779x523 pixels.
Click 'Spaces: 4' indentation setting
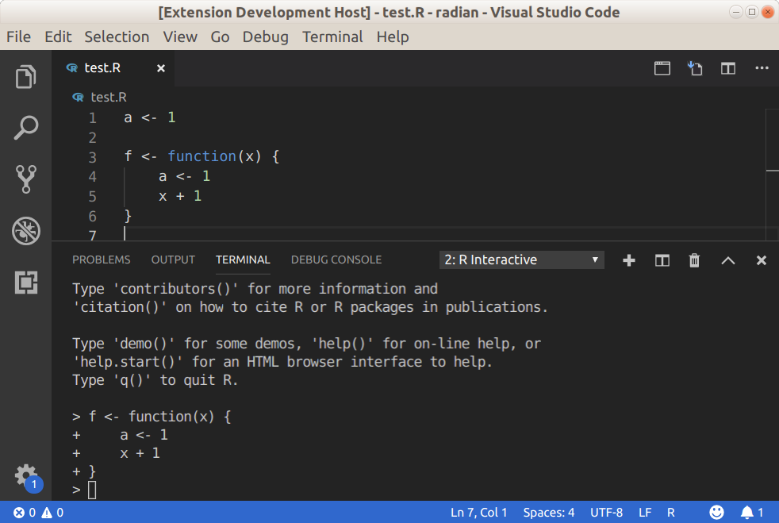click(548, 513)
